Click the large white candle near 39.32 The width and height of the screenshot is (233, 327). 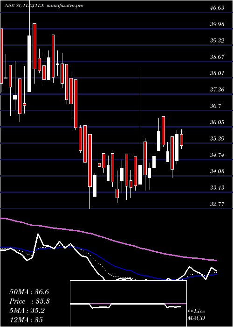29,64
